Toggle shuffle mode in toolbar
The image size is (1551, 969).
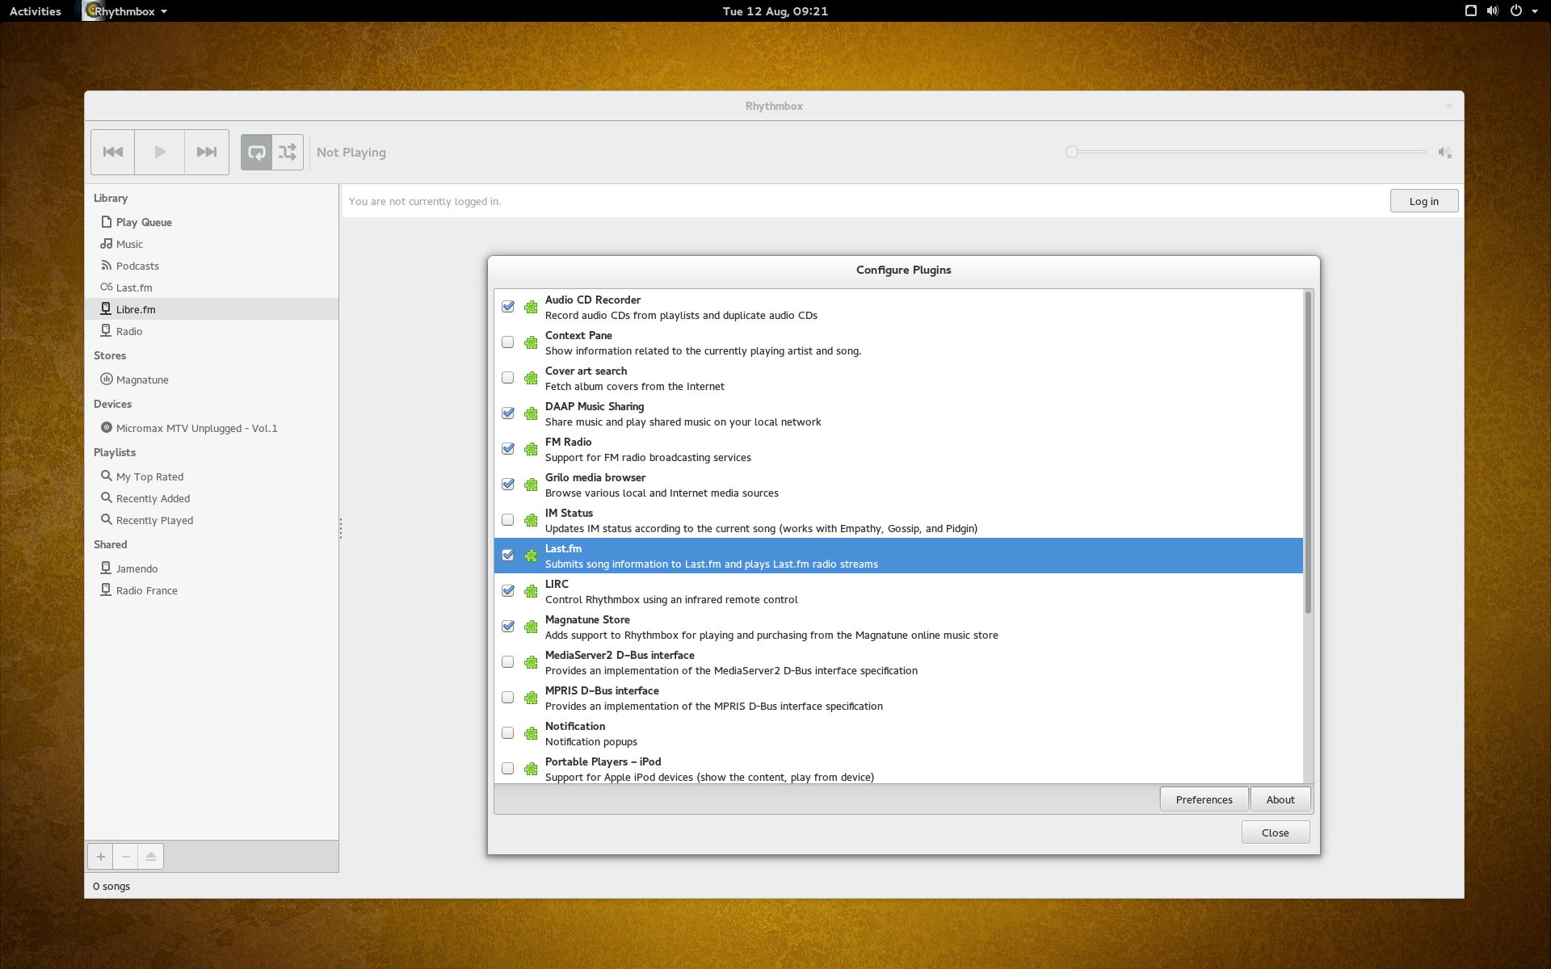(x=288, y=152)
